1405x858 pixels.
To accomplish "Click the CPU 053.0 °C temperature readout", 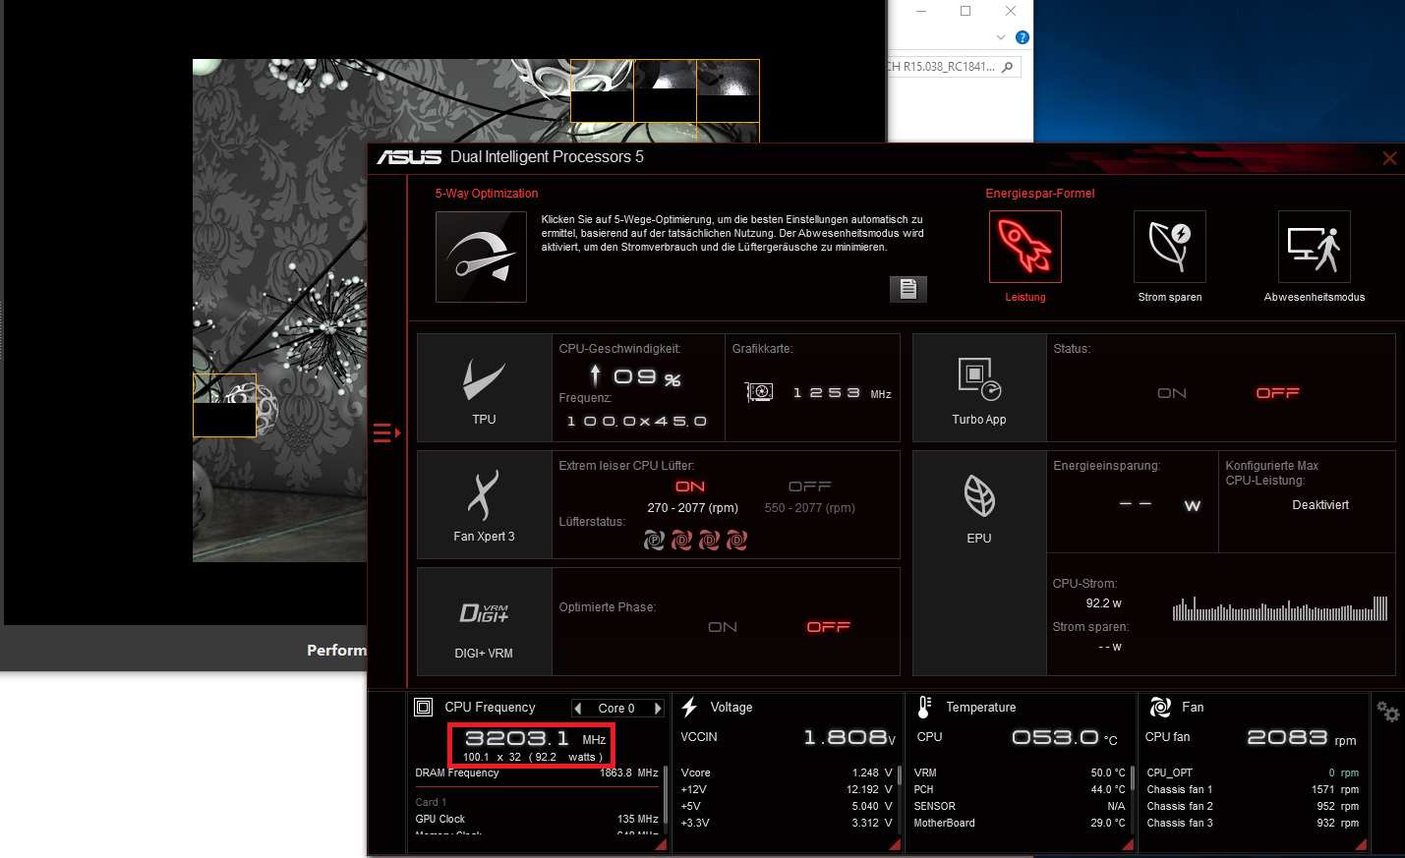I will (x=1019, y=737).
